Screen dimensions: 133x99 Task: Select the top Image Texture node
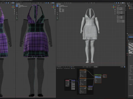tap(83, 74)
